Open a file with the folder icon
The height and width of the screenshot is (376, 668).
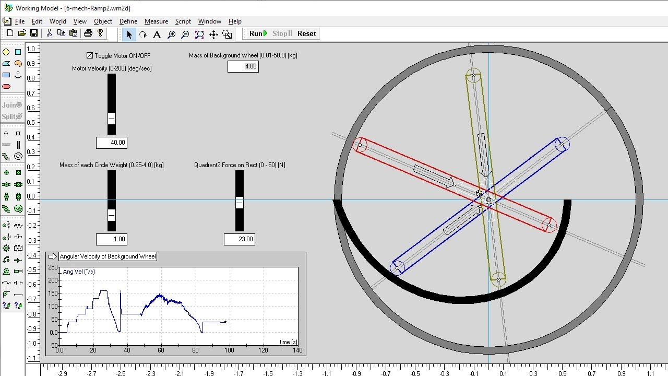tap(22, 33)
